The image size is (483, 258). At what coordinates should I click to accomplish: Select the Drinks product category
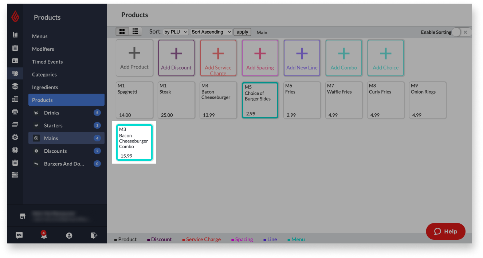tap(51, 113)
